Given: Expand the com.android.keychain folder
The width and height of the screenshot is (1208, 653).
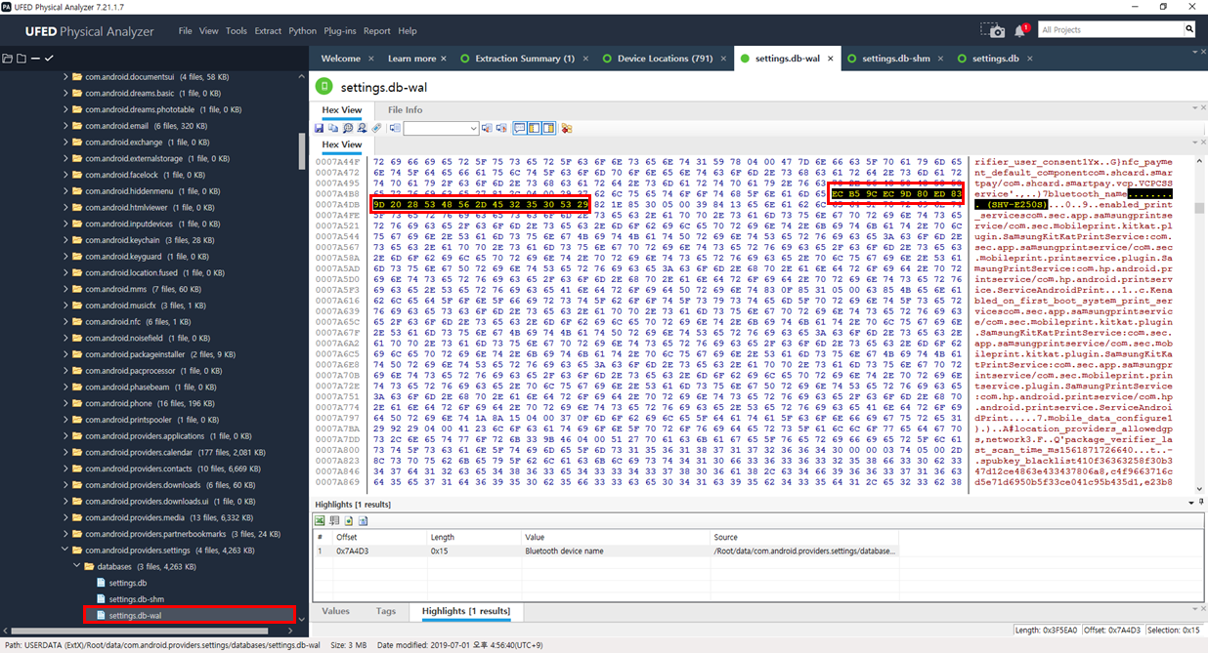Looking at the screenshot, I should (65, 240).
